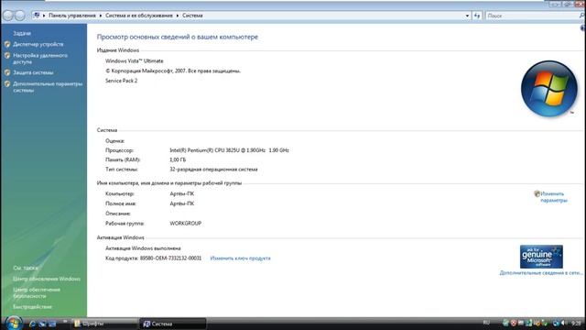Launch Internet Explorer from Quick Launch
The height and width of the screenshot is (330, 586).
click(32, 324)
